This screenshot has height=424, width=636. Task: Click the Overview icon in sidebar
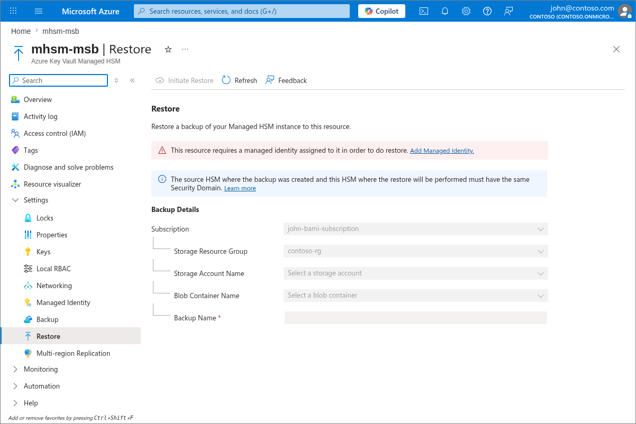(15, 99)
